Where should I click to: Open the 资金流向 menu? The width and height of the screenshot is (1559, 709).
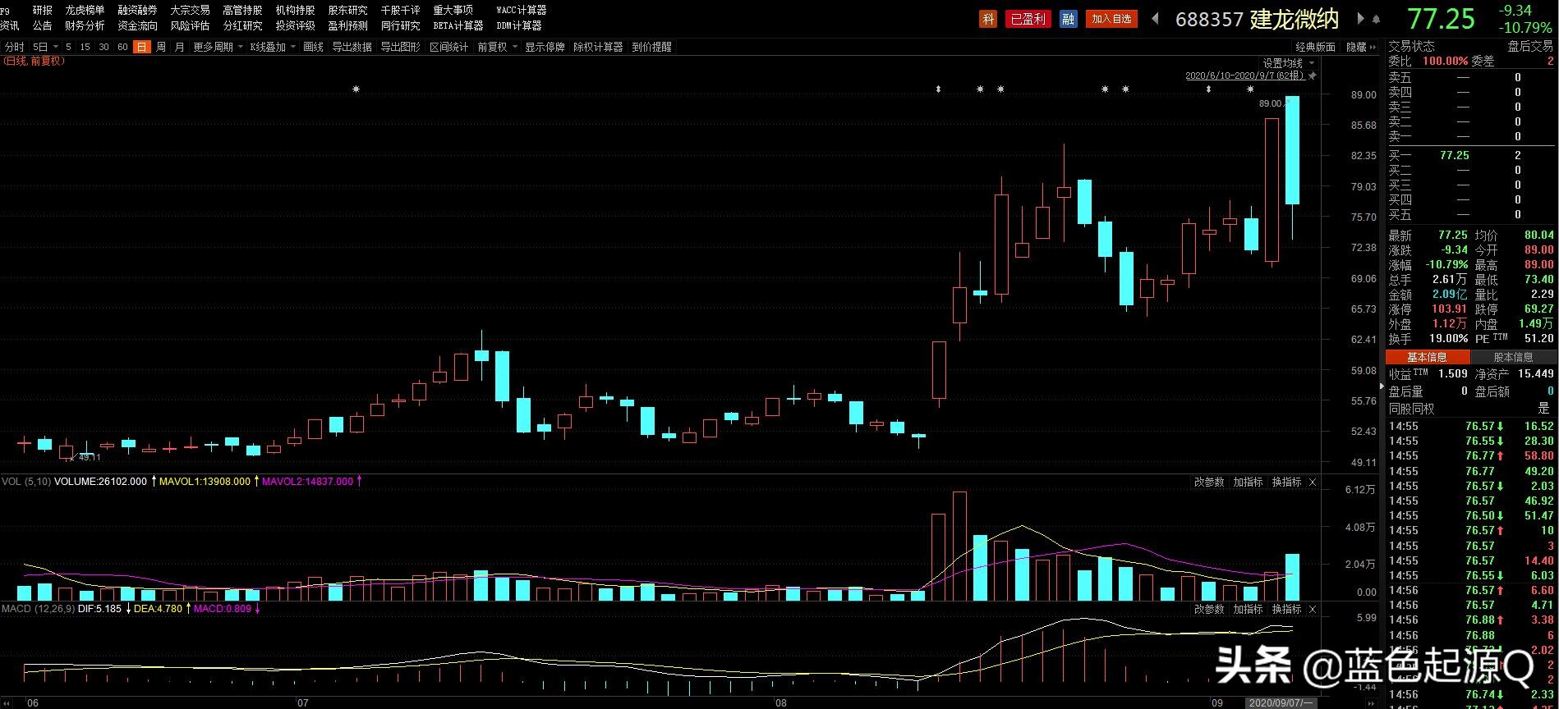coord(137,26)
